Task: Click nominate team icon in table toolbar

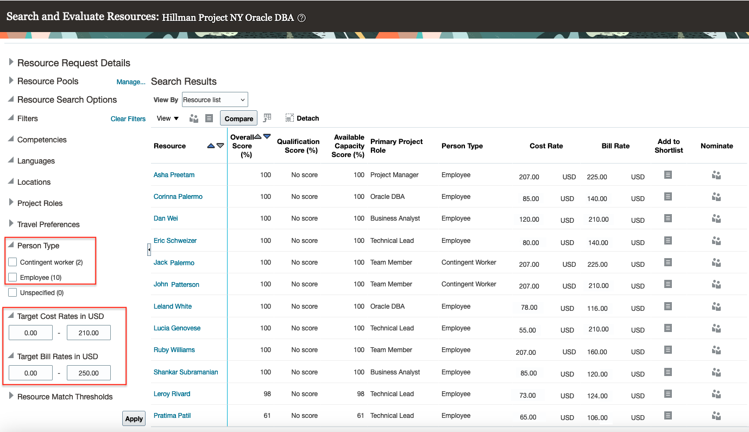Action: tap(194, 118)
